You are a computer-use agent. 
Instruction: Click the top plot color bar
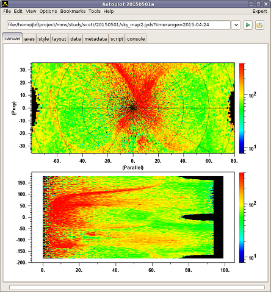click(242, 108)
